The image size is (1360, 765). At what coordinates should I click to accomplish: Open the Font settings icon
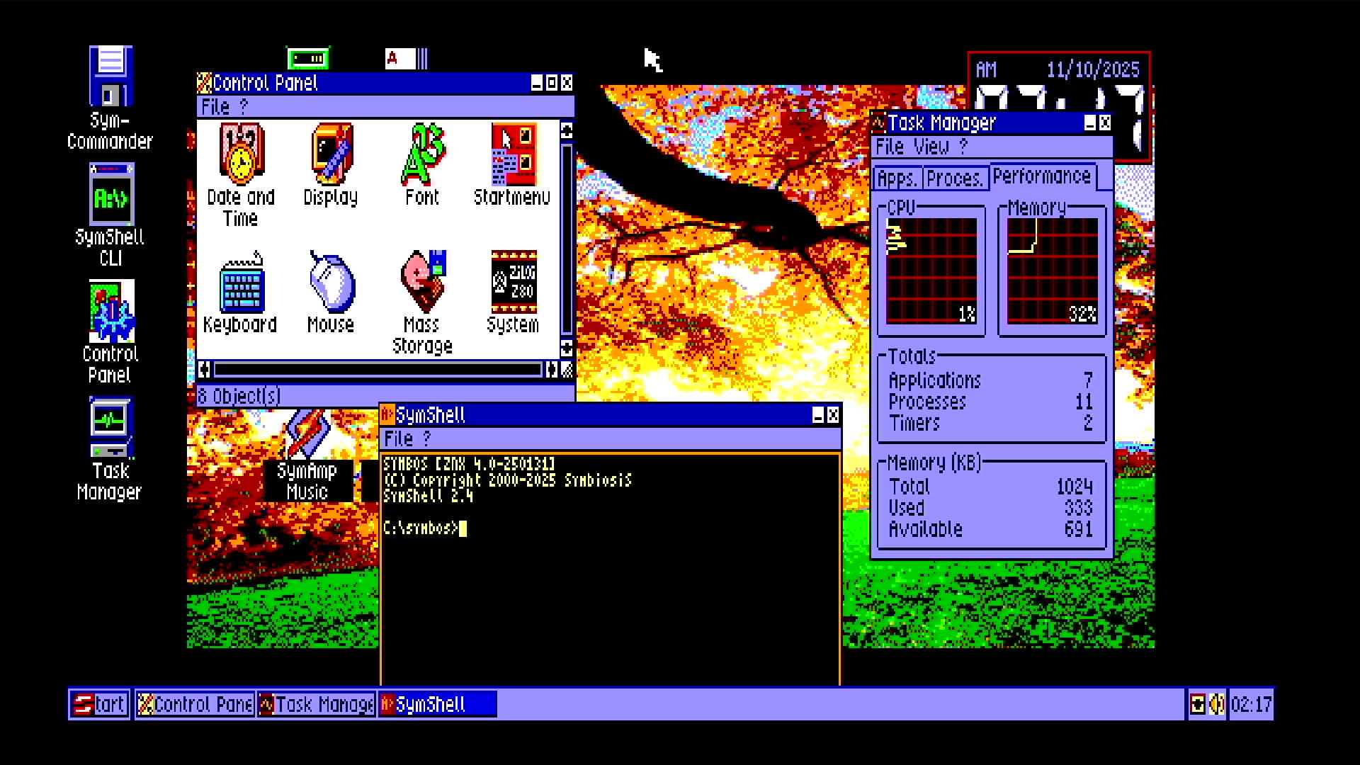click(422, 154)
